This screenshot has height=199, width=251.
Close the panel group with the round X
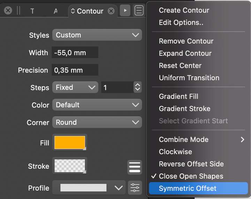8,10
